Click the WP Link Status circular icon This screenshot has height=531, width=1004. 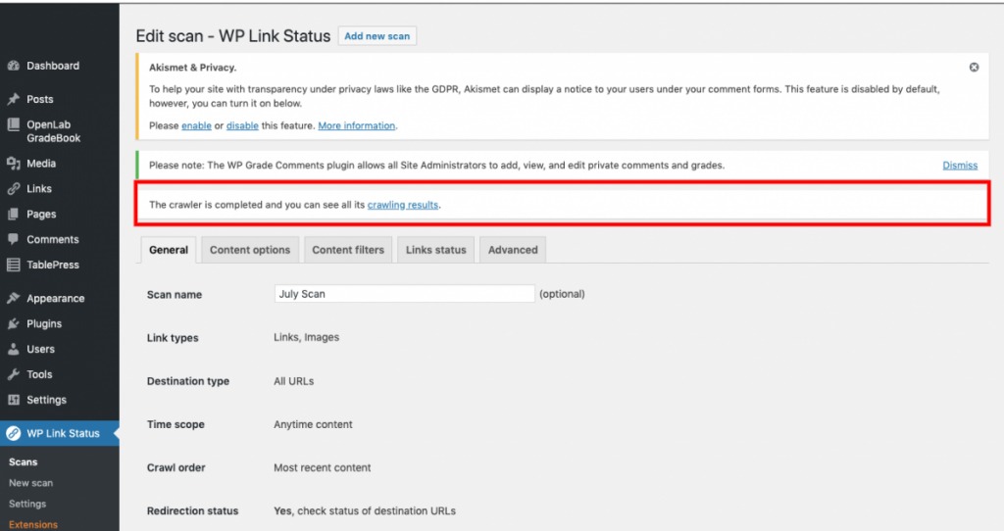13,433
